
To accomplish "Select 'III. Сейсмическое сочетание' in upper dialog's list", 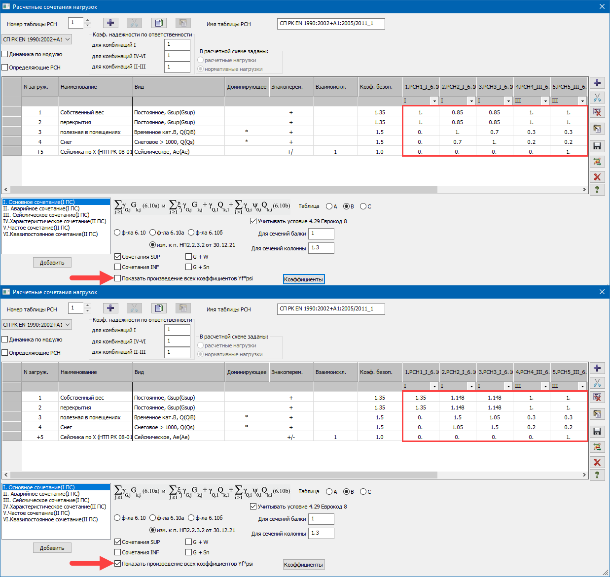I will pos(46,215).
